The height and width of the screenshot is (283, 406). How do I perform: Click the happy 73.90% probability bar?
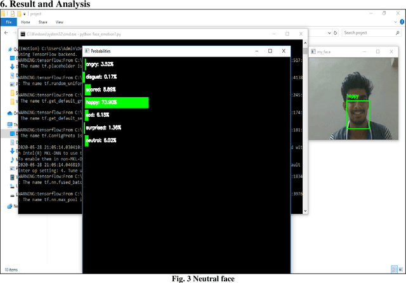pyautogui.click(x=117, y=103)
